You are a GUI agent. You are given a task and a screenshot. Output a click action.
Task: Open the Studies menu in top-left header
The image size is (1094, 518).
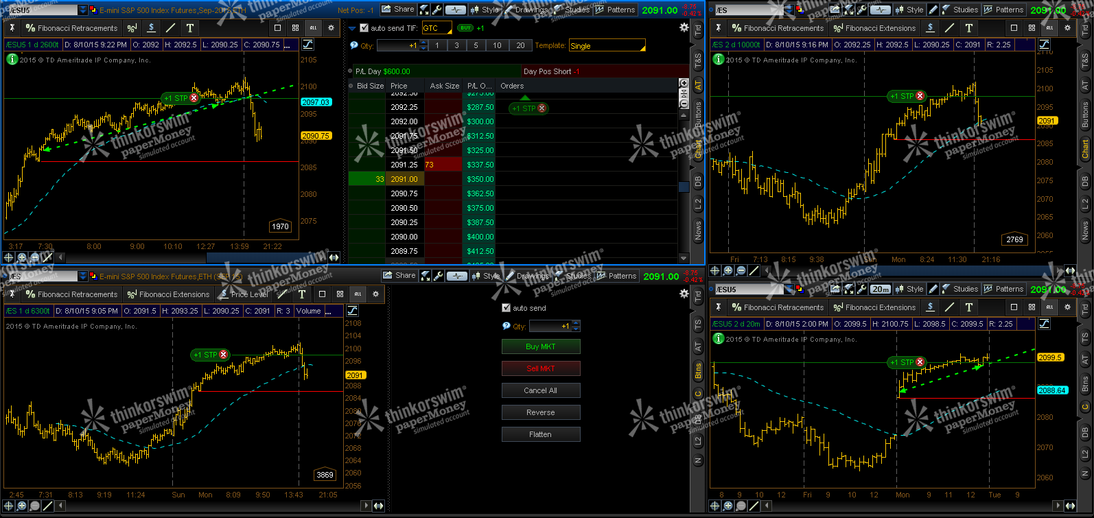[x=571, y=10]
